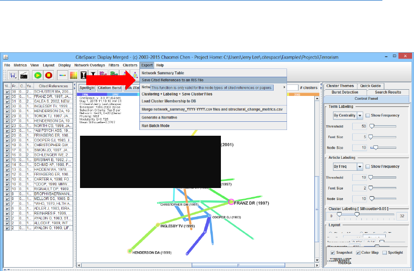
Task: Click the green cluster toolbar icon
Action: (x=114, y=75)
